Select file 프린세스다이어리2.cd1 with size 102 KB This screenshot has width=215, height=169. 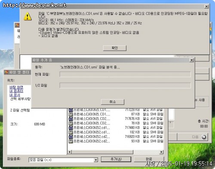pos(92,132)
